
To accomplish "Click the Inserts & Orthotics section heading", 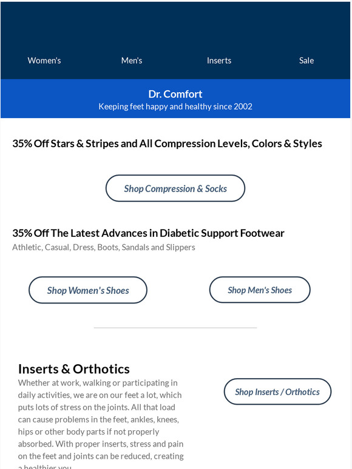I will [73, 369].
